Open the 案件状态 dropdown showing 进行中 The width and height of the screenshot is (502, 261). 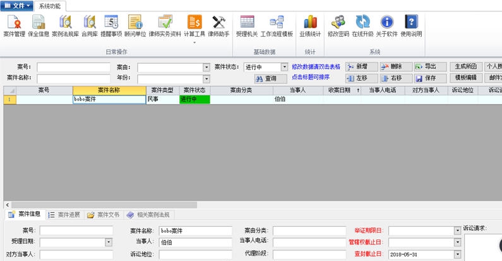click(x=284, y=67)
